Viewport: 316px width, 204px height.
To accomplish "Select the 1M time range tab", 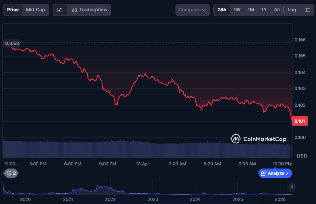I will pos(251,10).
